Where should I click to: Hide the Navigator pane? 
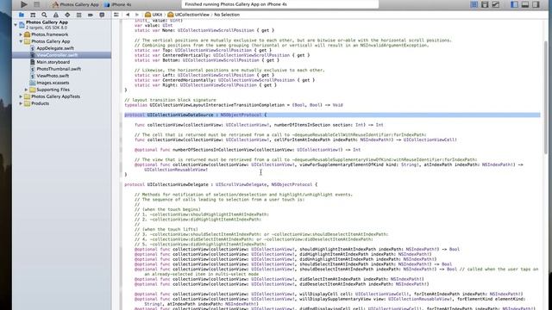514,4
